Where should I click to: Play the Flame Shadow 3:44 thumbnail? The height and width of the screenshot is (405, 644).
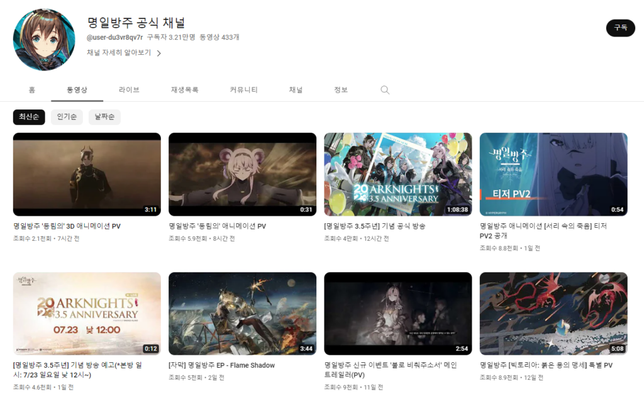tap(242, 313)
